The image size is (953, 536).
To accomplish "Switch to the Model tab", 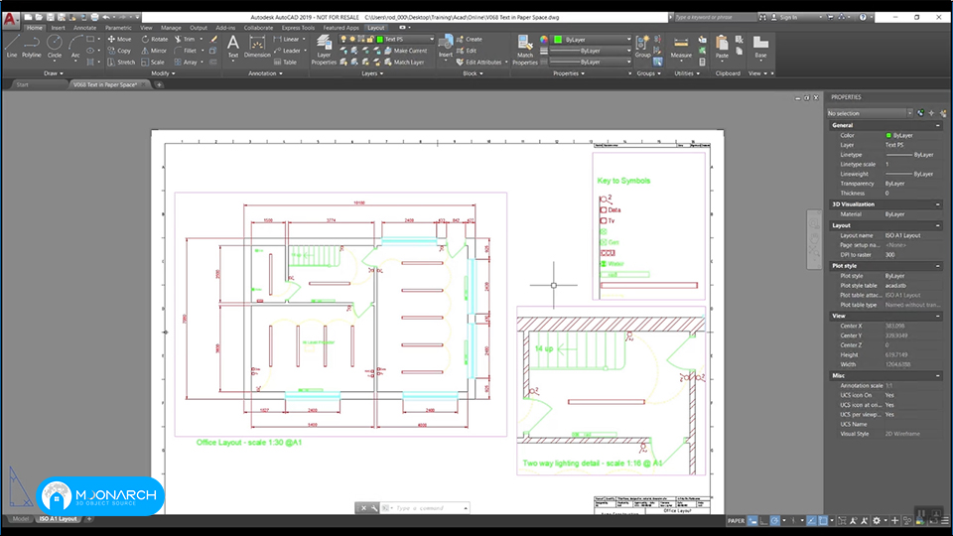I will 21,519.
